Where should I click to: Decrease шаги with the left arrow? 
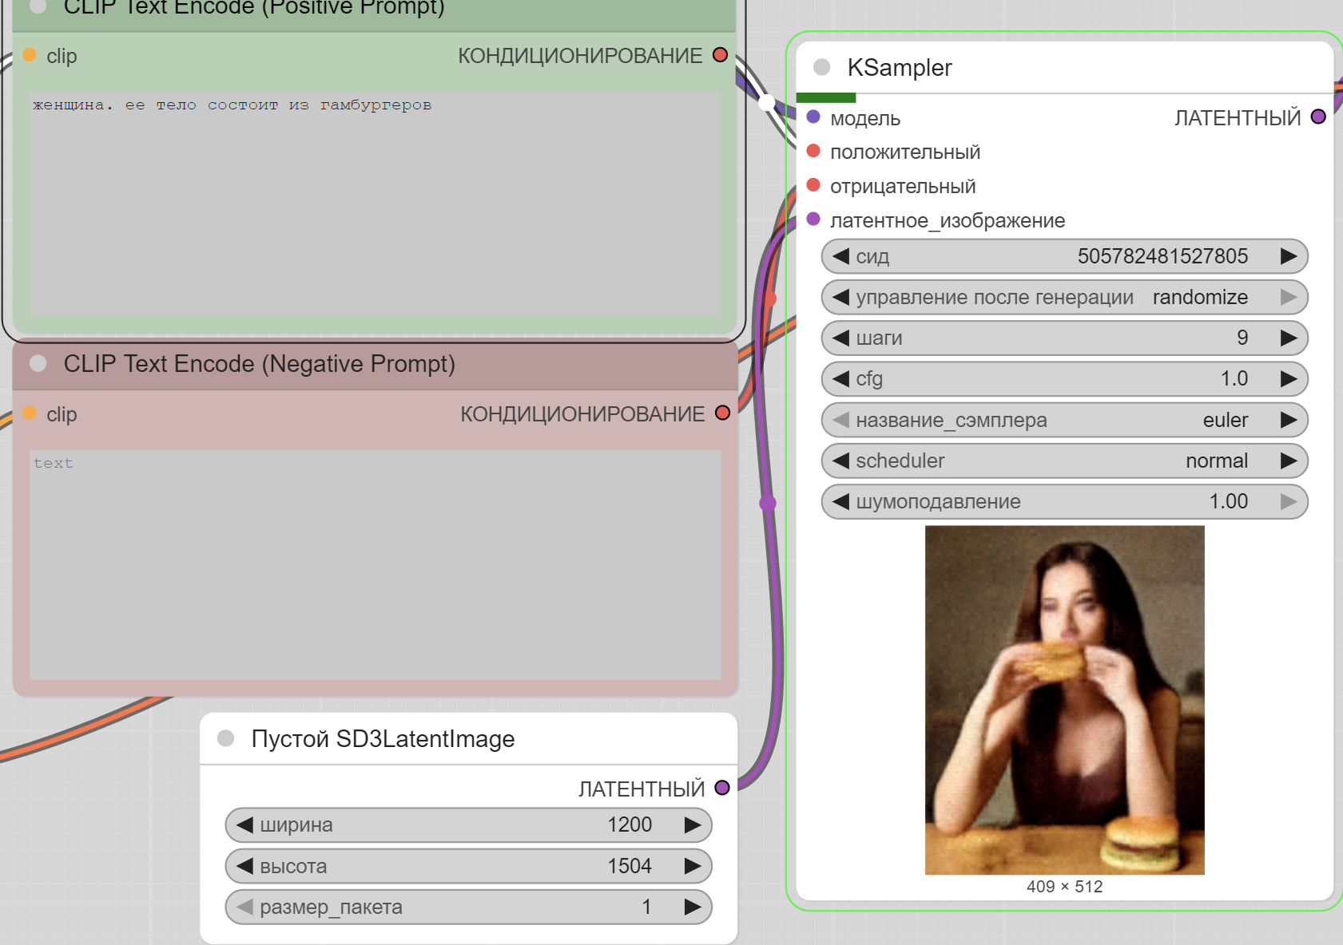(x=840, y=338)
